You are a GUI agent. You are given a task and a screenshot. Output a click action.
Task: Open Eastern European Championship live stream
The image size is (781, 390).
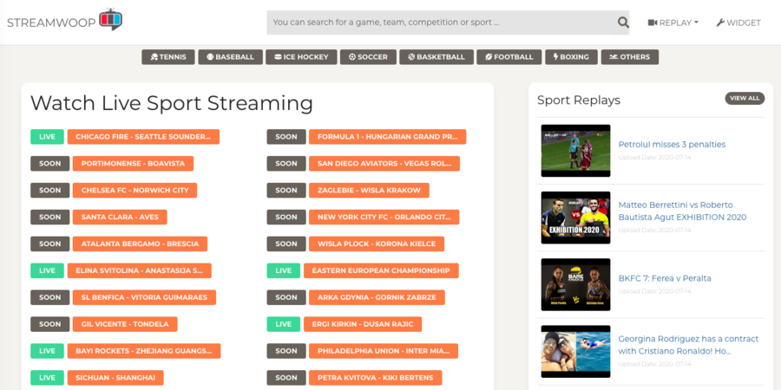pos(381,270)
